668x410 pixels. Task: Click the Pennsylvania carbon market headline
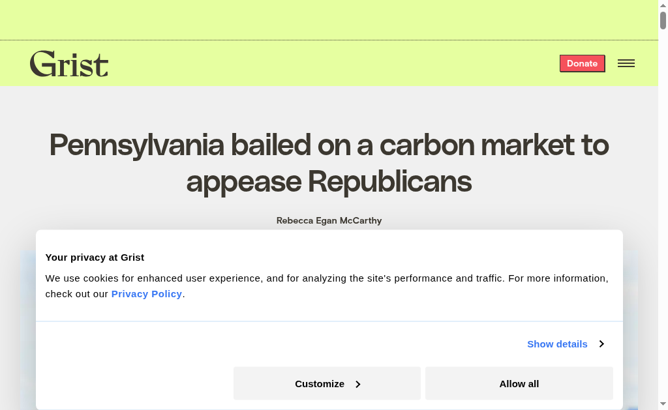tap(329, 163)
